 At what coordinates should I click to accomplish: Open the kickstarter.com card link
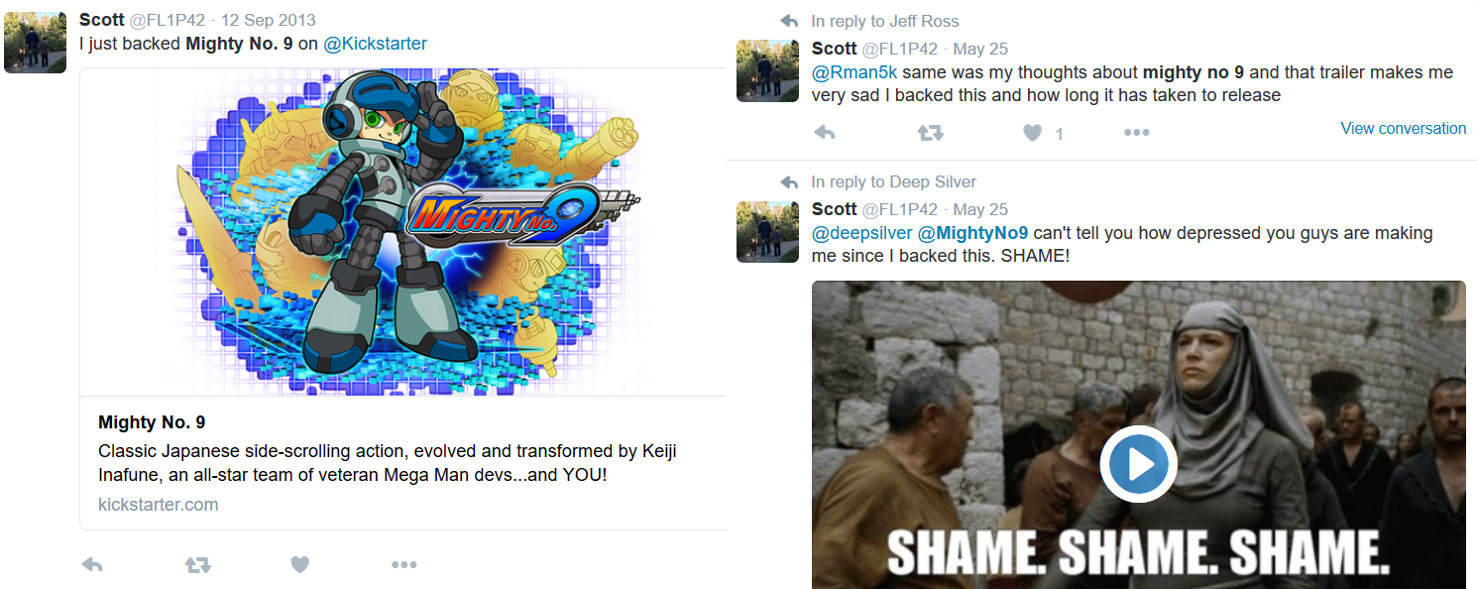[159, 504]
